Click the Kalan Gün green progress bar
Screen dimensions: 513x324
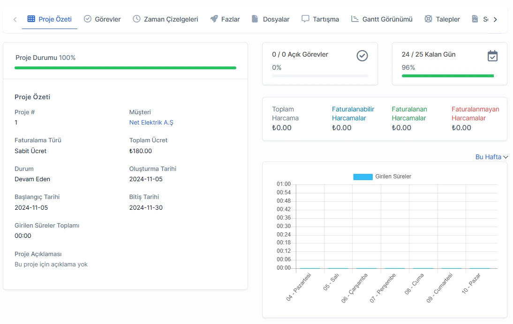tap(447, 76)
